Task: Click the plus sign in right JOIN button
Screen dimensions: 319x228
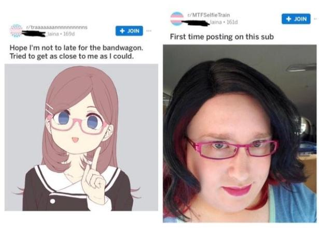Action: pos(289,19)
